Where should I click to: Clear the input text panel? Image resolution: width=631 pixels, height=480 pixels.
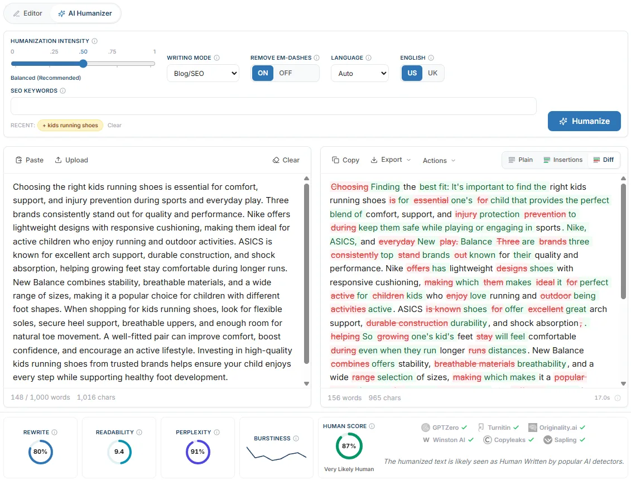point(286,160)
